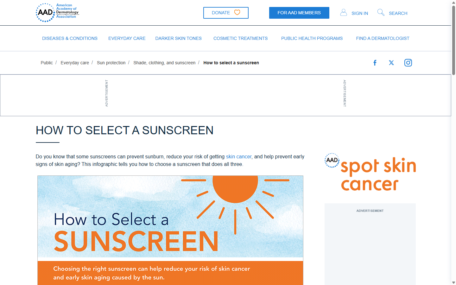Open Find a Dermatologist menu
The image size is (456, 285).
pos(383,38)
